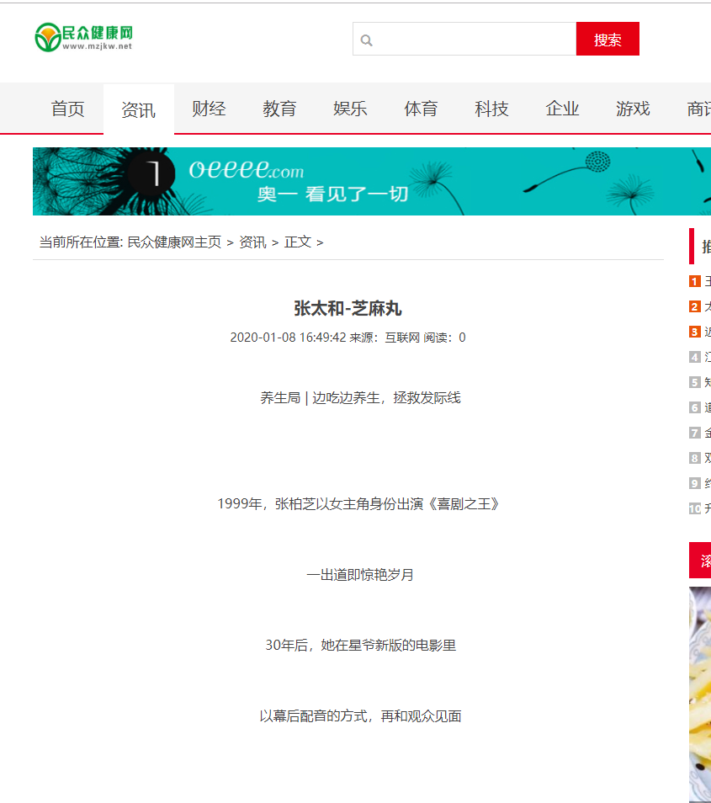
Task: Click the number 3 ranking badge
Action: pos(694,332)
